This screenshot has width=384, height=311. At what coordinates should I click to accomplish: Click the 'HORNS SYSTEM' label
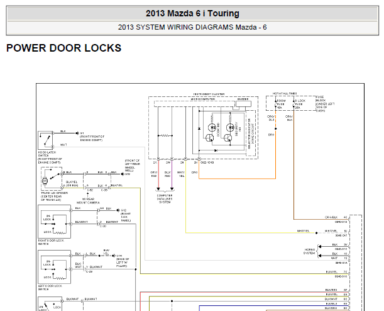click(x=309, y=251)
